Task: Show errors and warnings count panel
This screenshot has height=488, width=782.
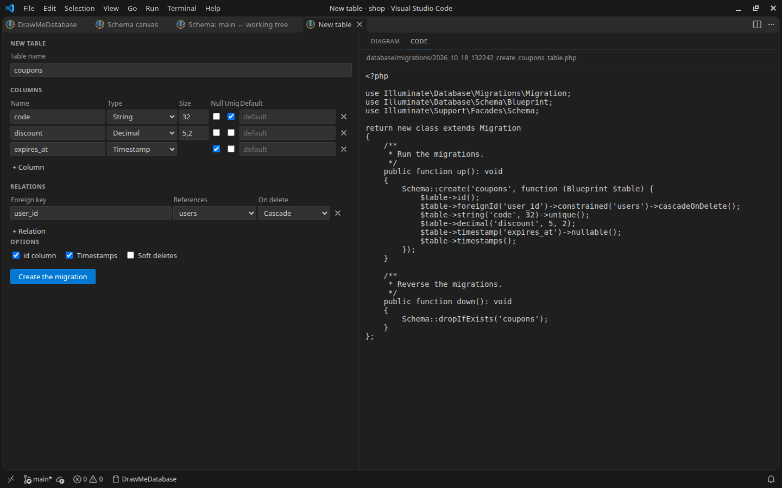Action: click(x=88, y=479)
